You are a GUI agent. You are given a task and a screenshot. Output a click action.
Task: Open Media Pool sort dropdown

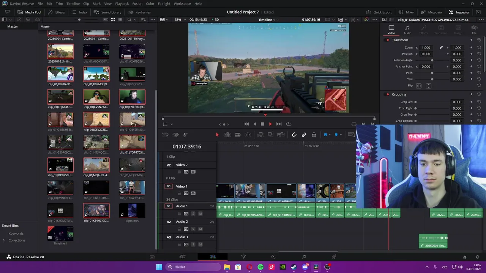(144, 19)
